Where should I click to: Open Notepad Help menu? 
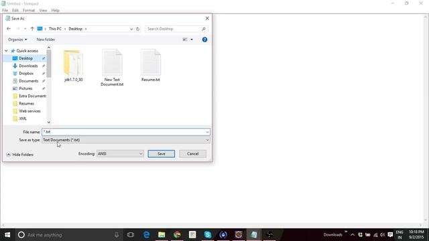tap(55, 11)
